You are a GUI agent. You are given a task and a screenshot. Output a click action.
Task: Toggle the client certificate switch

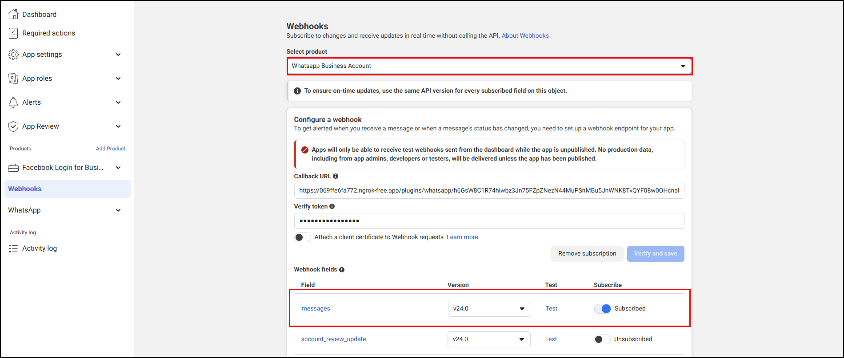pyautogui.click(x=303, y=237)
